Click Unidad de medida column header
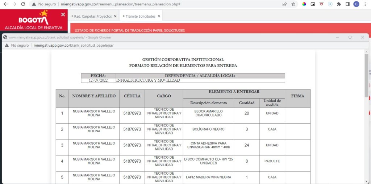 272,103
